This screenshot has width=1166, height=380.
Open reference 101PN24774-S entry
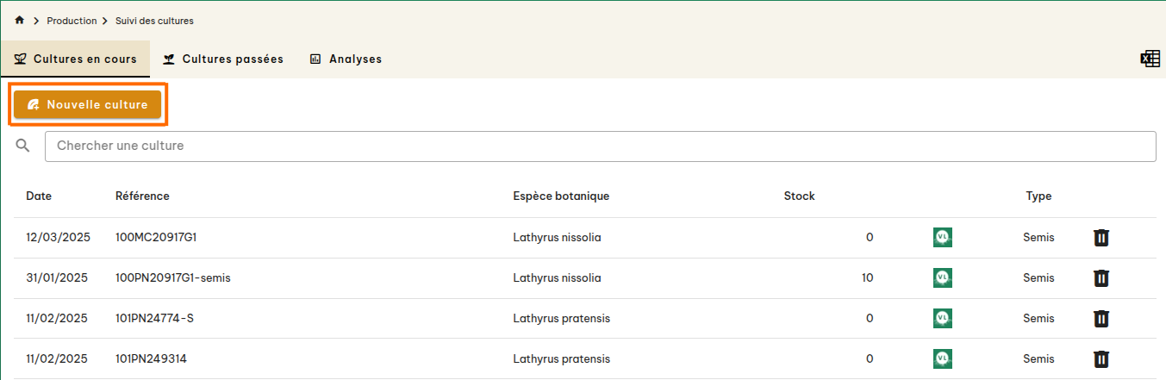pos(154,319)
